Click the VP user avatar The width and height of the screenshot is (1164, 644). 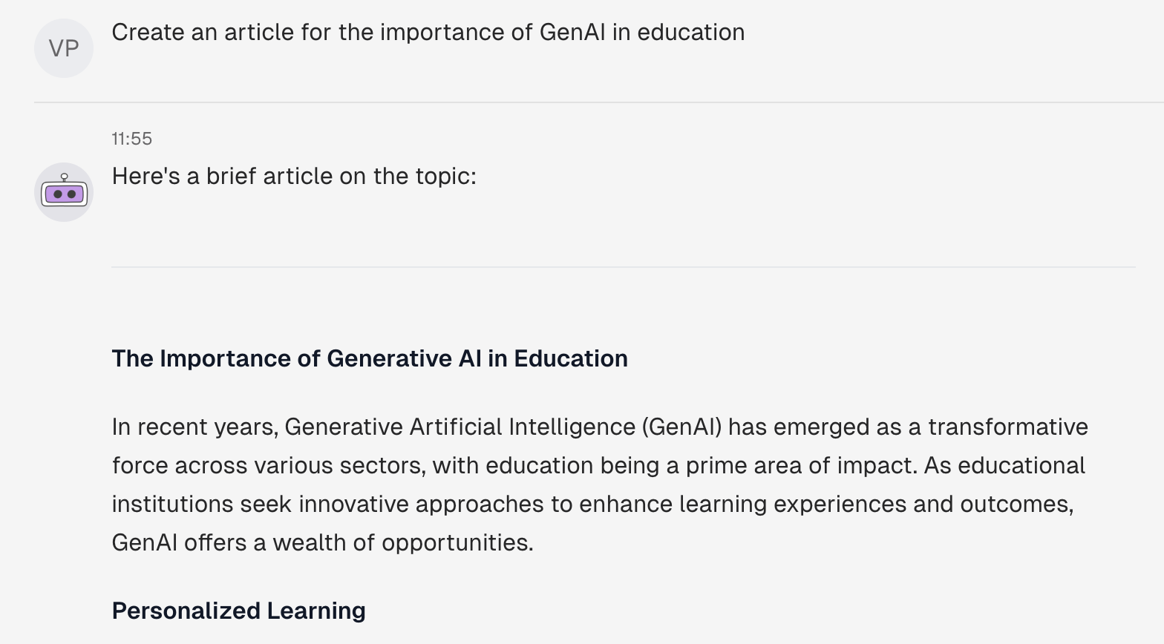[x=64, y=48]
